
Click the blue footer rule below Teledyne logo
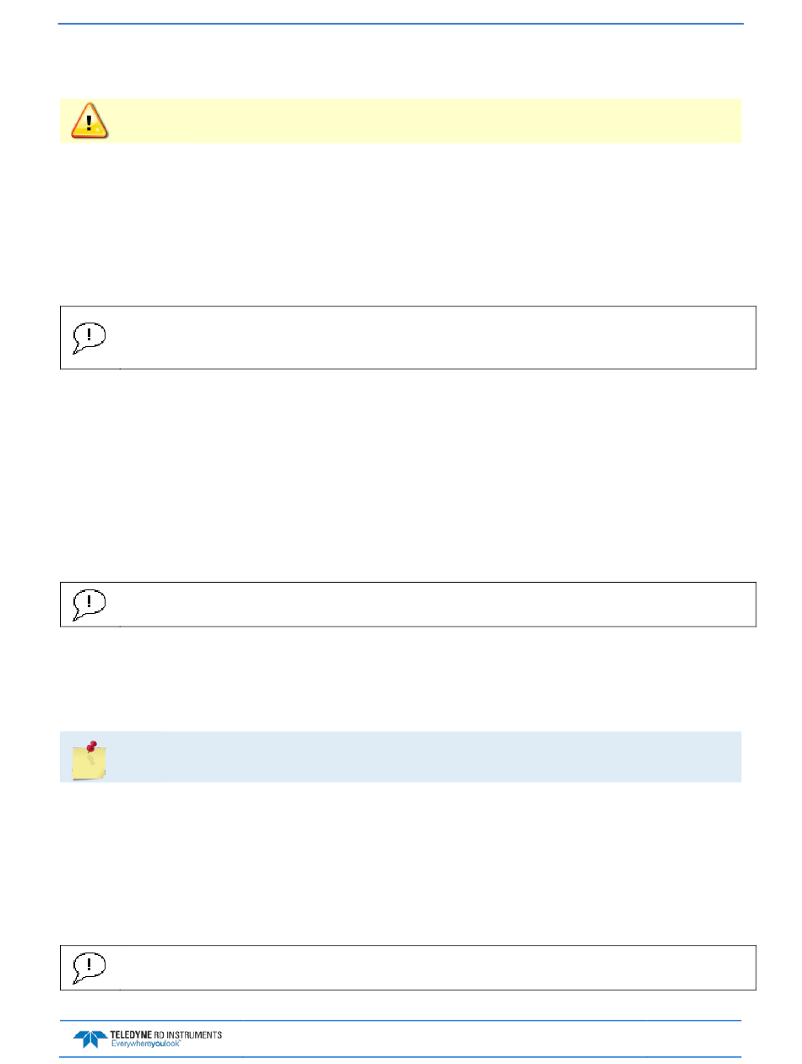(400, 1056)
